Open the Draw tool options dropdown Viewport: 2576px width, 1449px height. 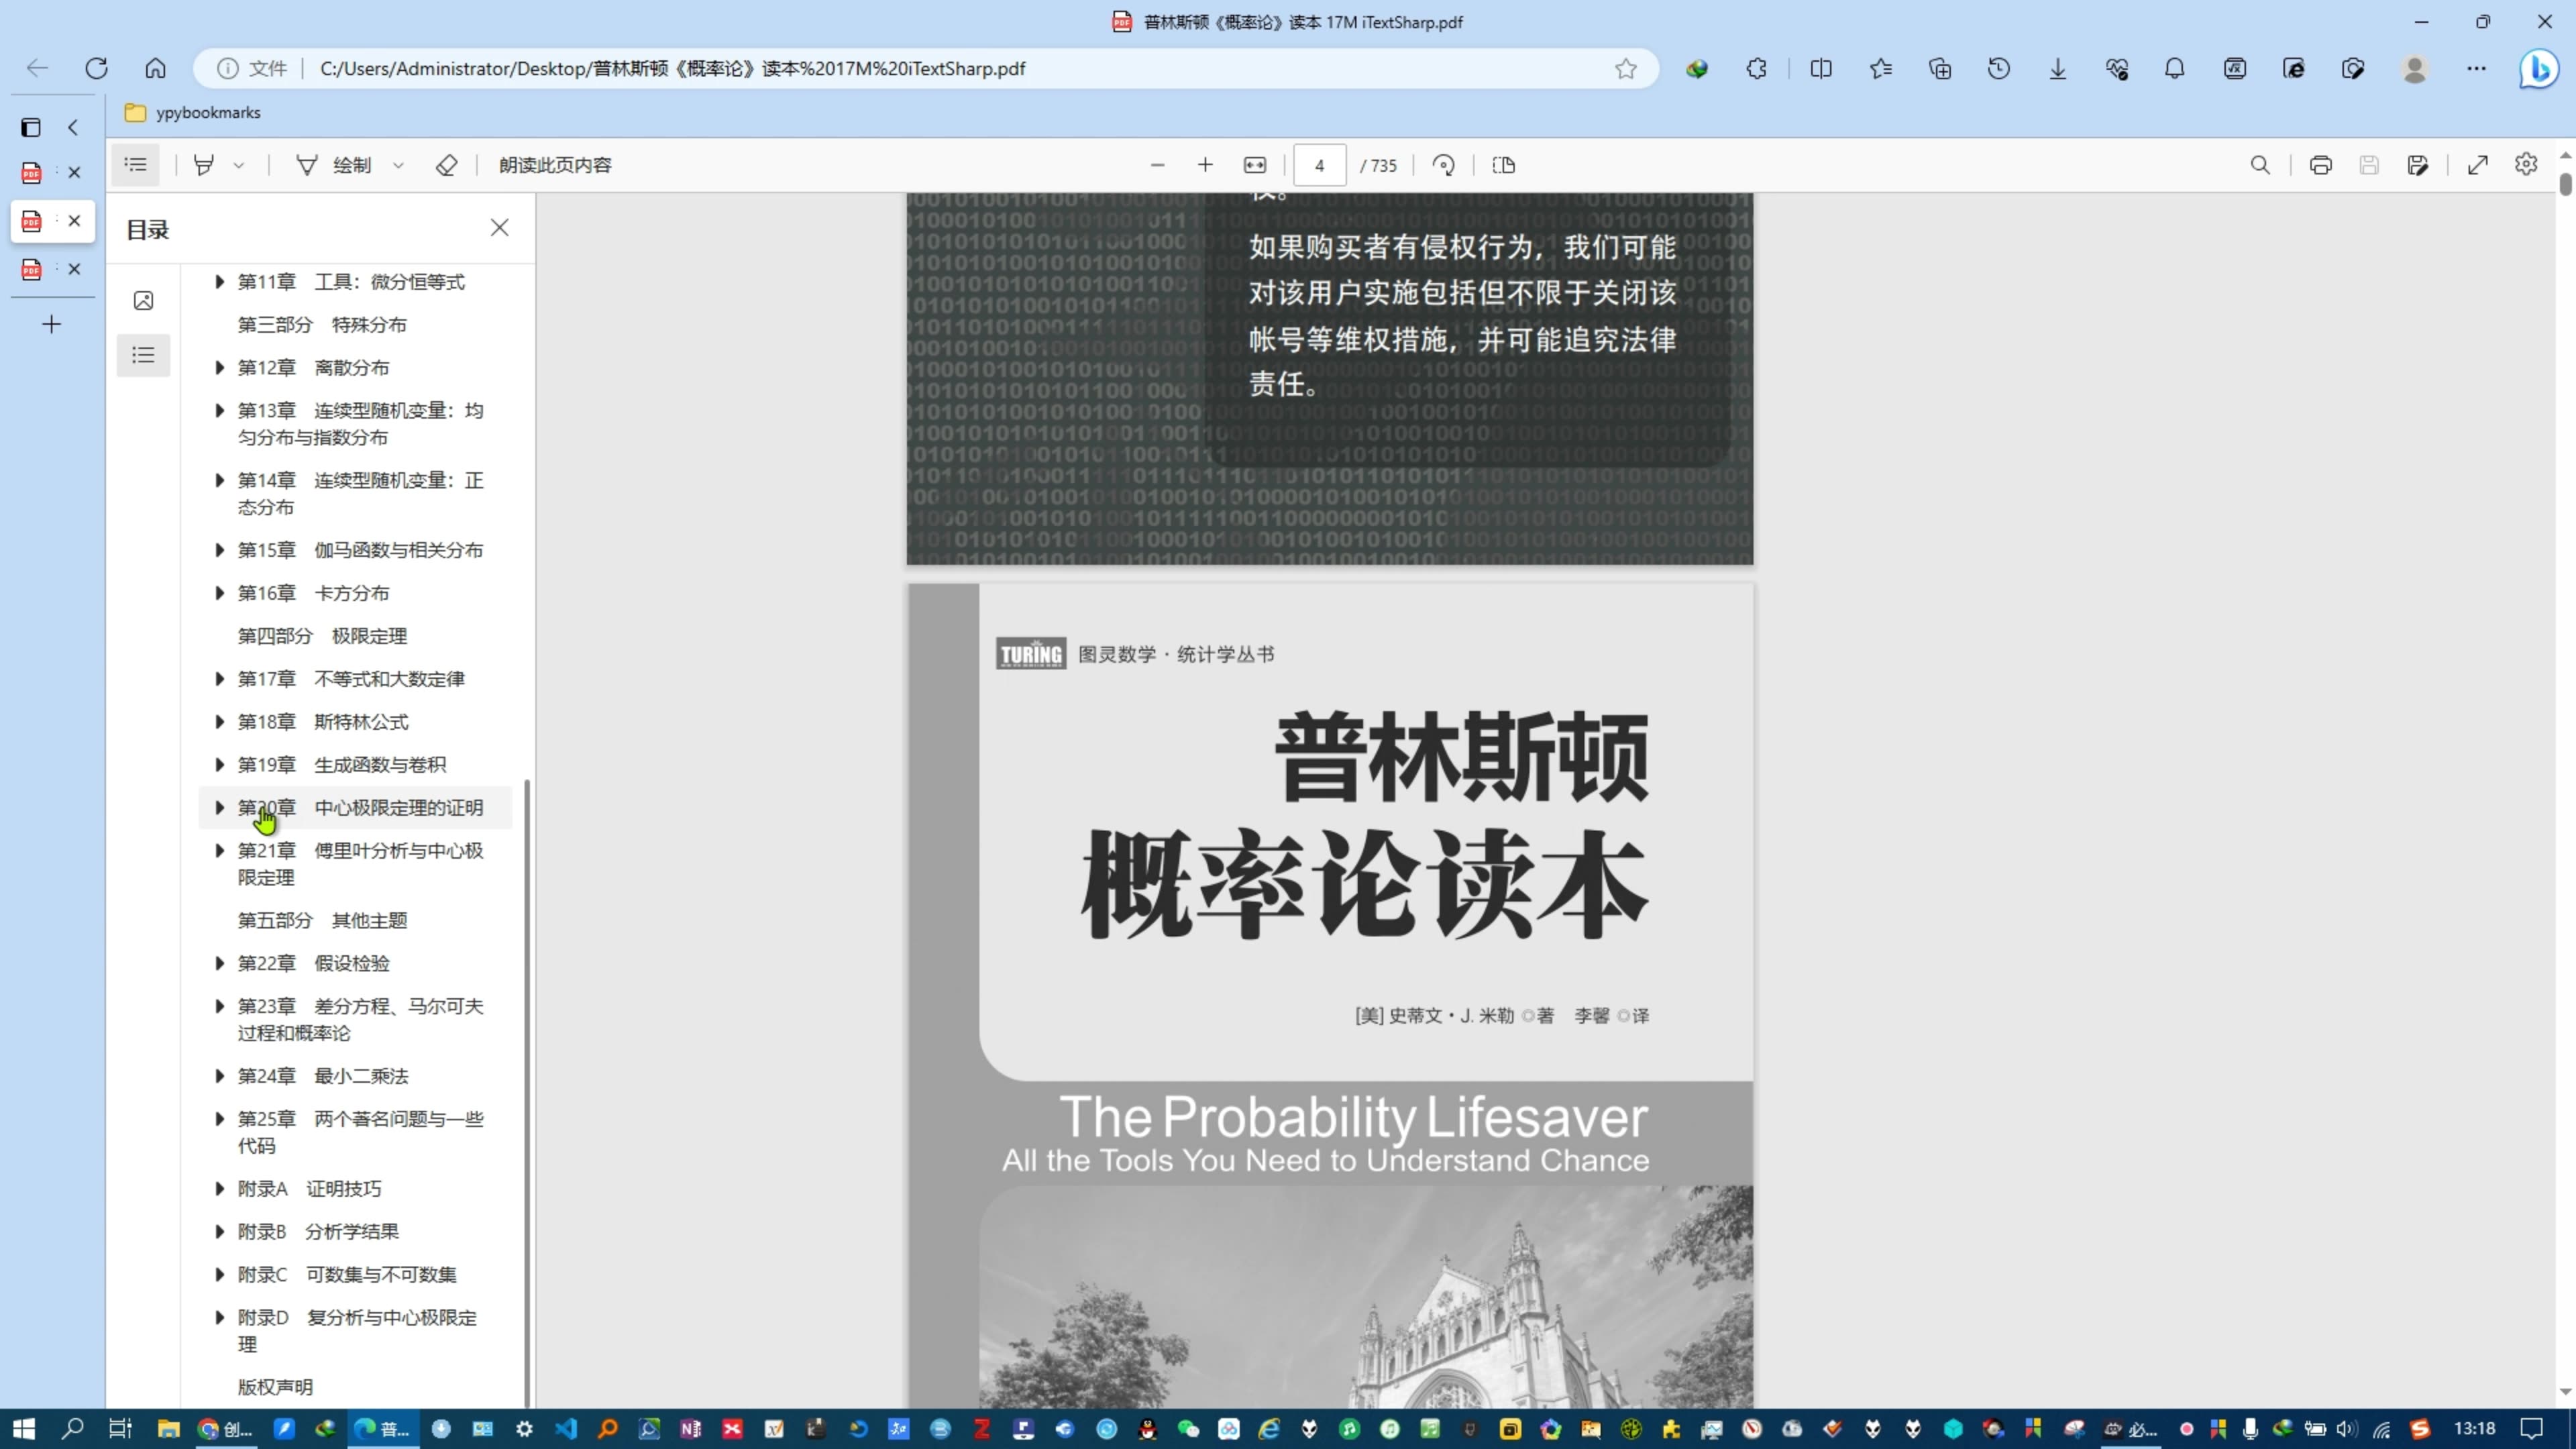[x=398, y=166]
